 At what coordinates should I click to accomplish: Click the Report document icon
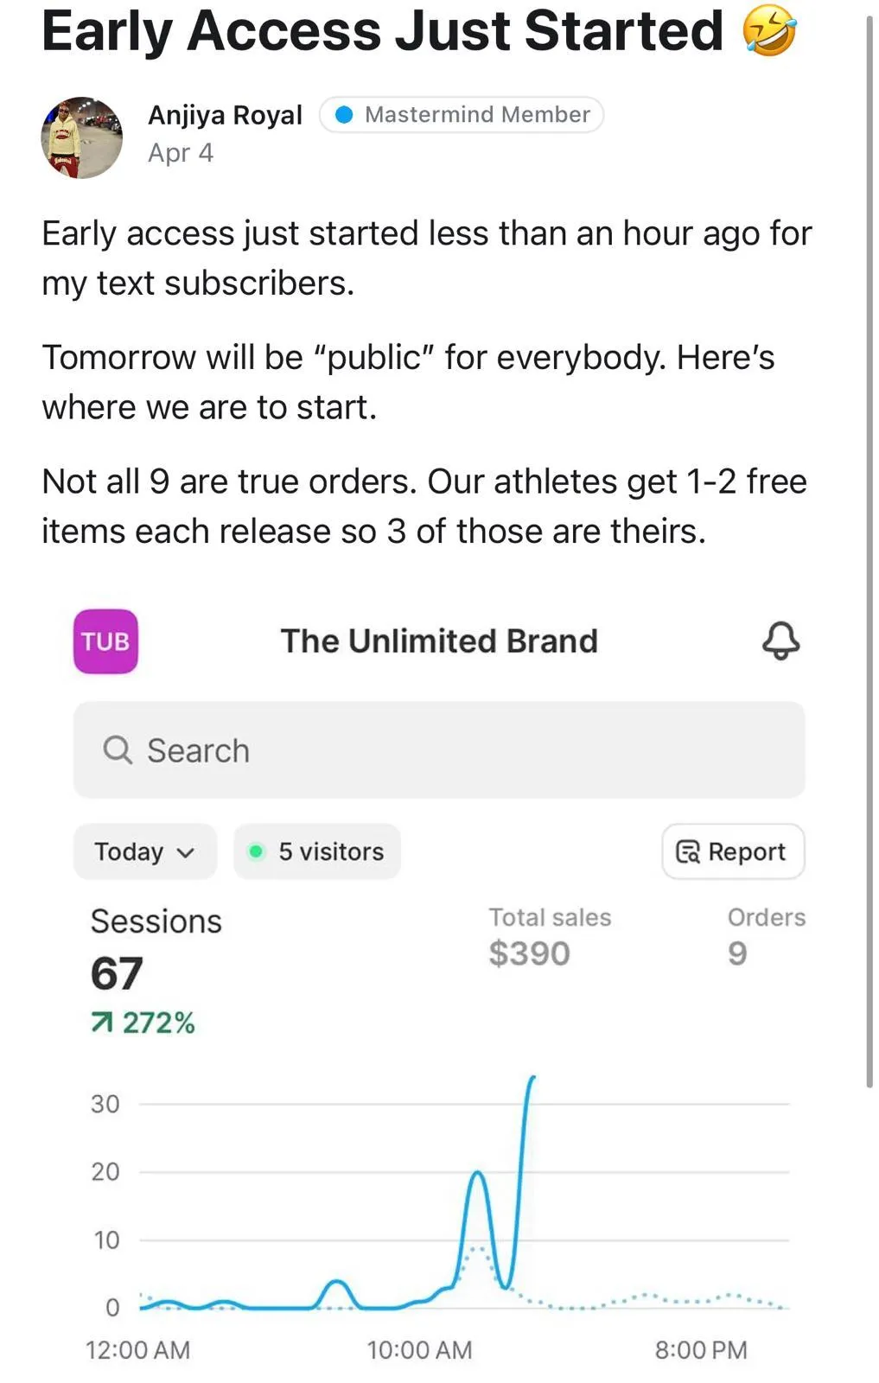688,851
